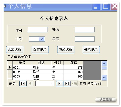Viewport: 121px width, 107px height.
Task: Select the 性别 column header
Action: coord(57,63)
